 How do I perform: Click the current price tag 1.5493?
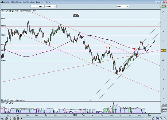tap(164, 50)
